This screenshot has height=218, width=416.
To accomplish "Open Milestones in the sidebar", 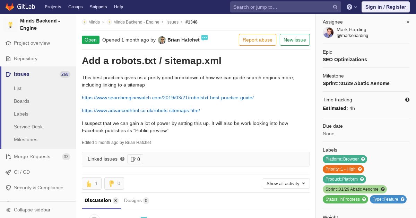I will tap(26, 139).
